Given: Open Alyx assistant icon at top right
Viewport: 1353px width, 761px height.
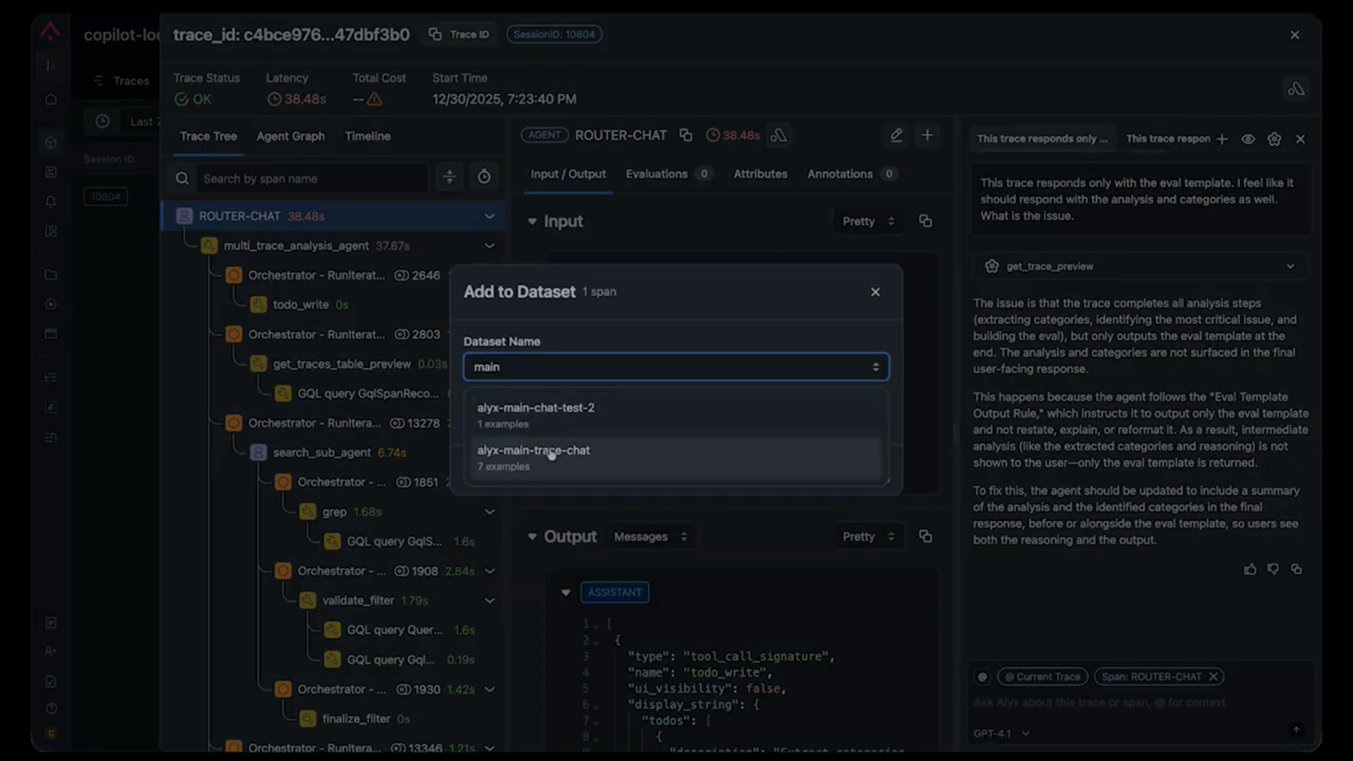Looking at the screenshot, I should point(1296,89).
